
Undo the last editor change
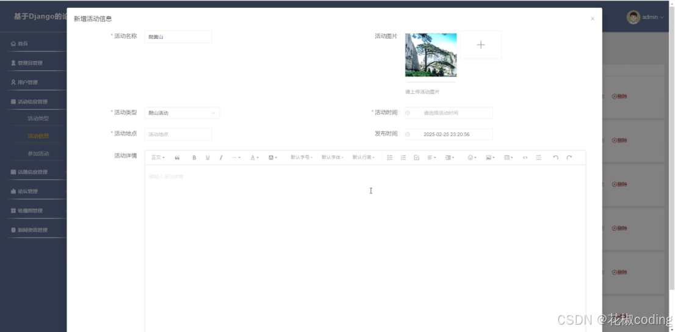[555, 157]
